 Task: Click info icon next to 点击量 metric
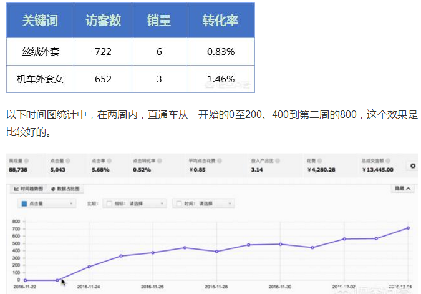67,161
